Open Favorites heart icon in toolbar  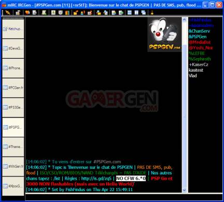pos(27,12)
